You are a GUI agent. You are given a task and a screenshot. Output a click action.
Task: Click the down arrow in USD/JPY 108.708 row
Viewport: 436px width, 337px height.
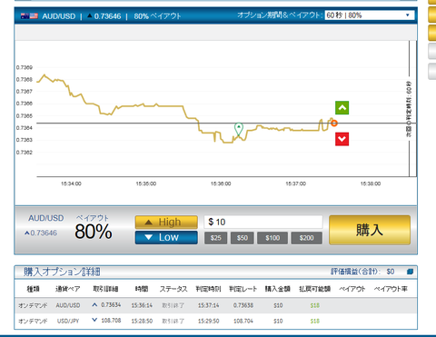click(94, 320)
